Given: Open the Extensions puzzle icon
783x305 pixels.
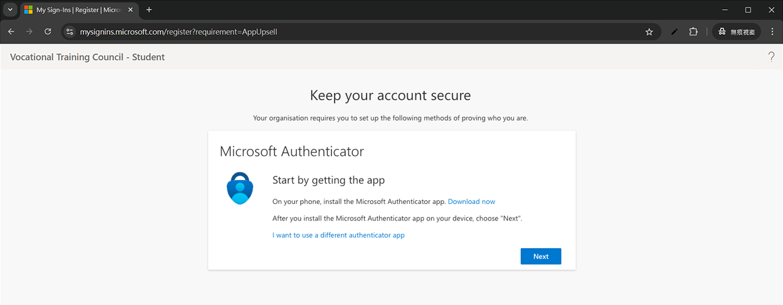Looking at the screenshot, I should pos(694,31).
